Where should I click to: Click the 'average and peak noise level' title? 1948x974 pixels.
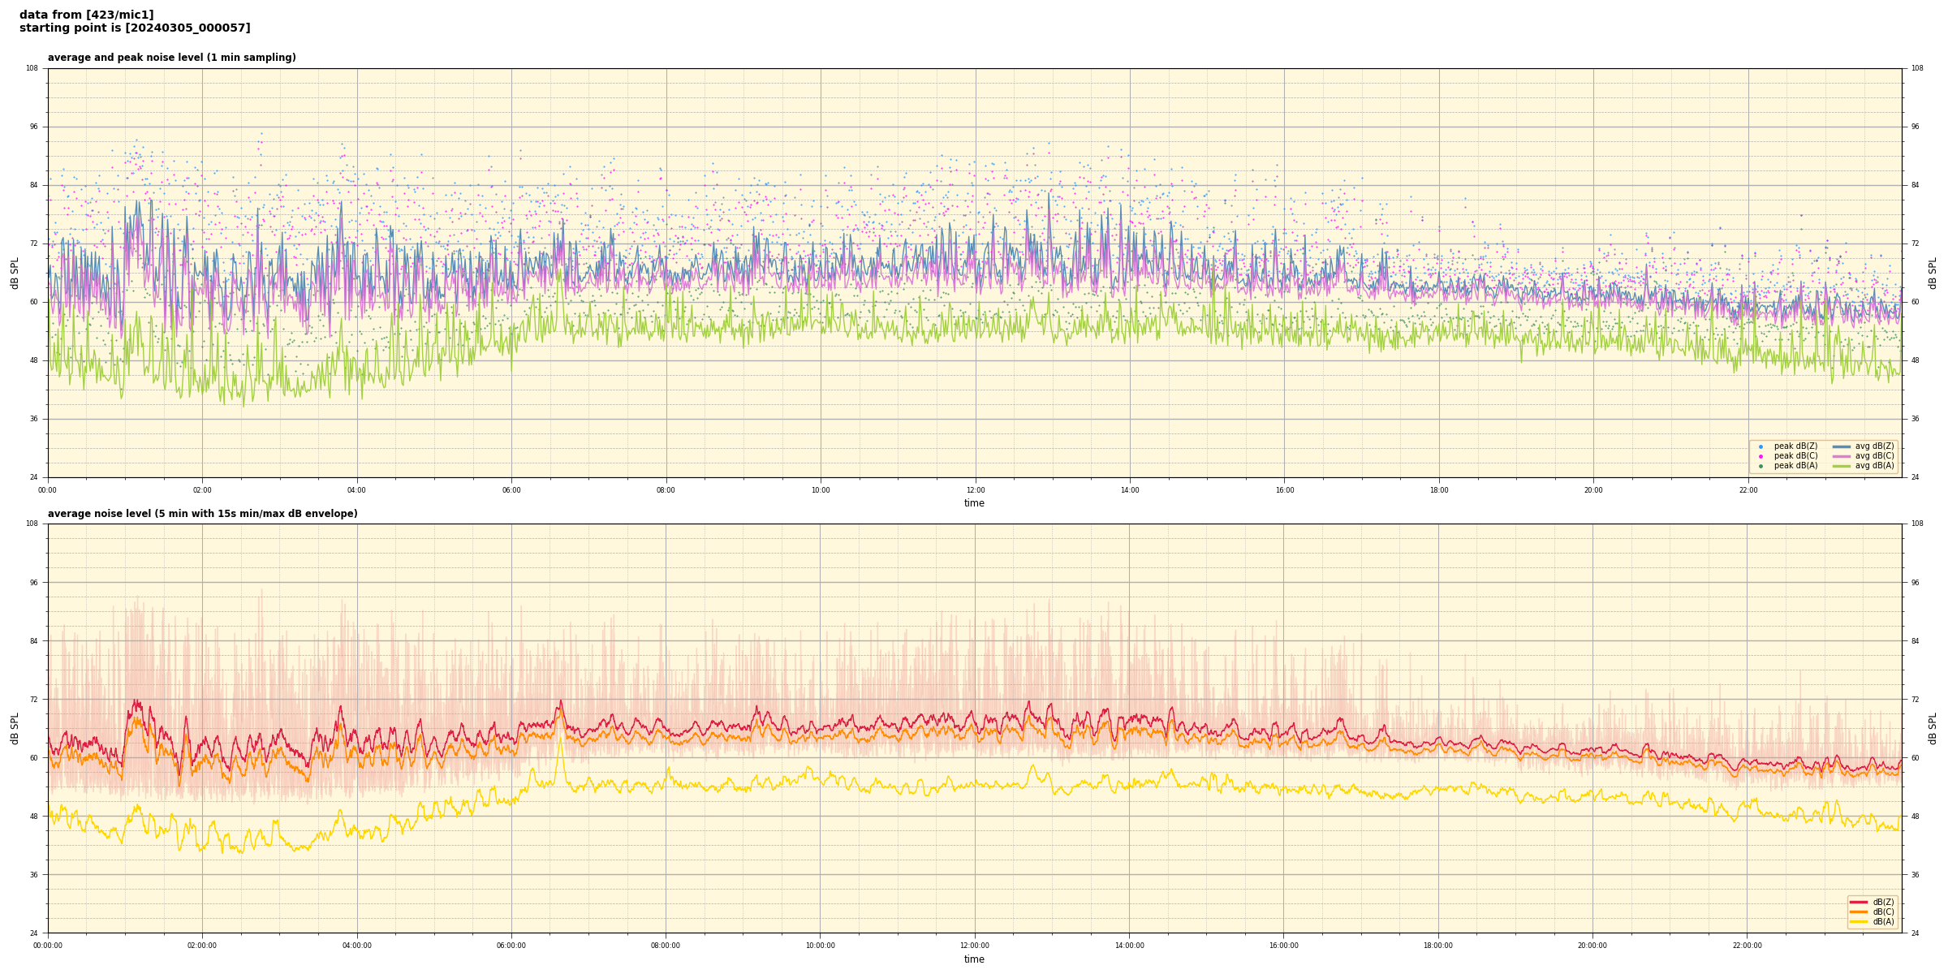click(x=171, y=58)
